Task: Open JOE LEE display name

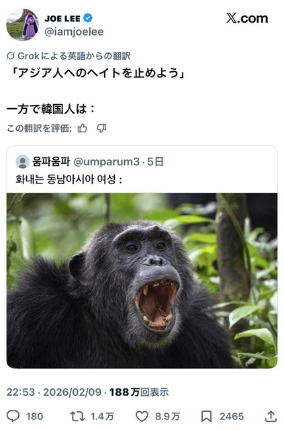Action: (62, 18)
